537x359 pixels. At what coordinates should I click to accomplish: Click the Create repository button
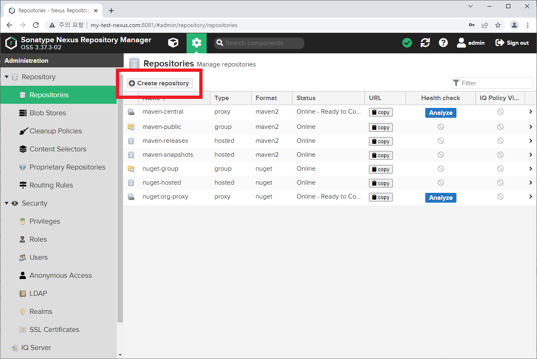(160, 83)
